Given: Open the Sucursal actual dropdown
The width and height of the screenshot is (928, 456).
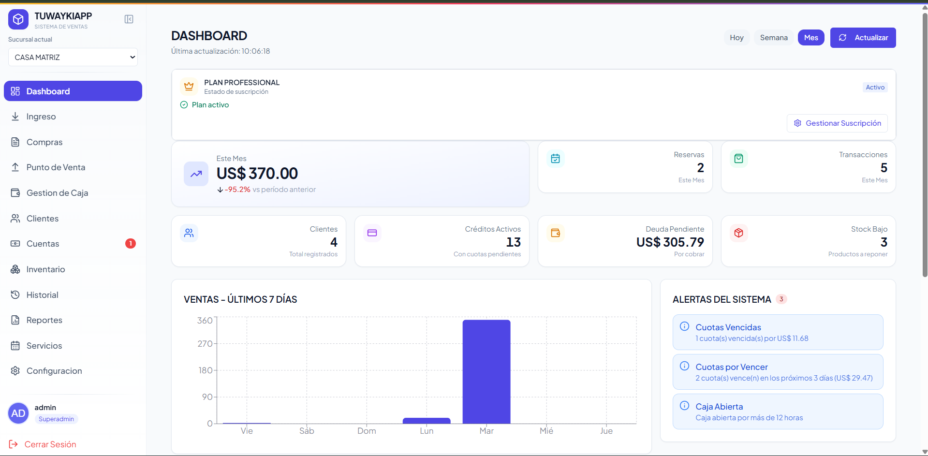Looking at the screenshot, I should click(x=73, y=57).
